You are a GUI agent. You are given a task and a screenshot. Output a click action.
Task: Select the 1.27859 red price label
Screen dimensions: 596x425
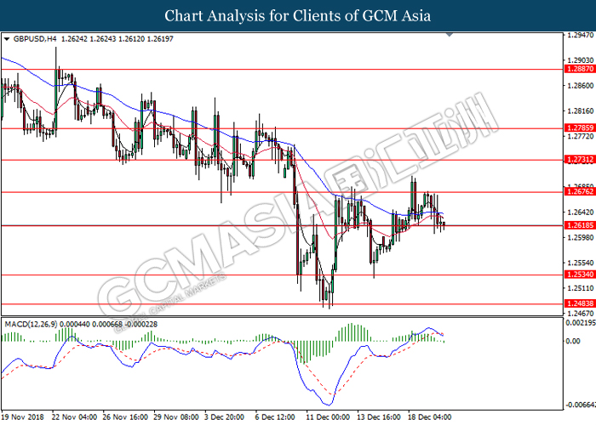[x=579, y=127]
